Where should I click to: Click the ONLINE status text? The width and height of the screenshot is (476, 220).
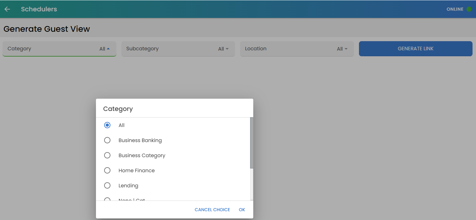pyautogui.click(x=455, y=9)
